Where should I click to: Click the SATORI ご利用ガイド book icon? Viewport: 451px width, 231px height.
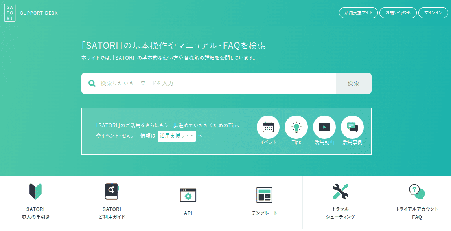(112, 191)
